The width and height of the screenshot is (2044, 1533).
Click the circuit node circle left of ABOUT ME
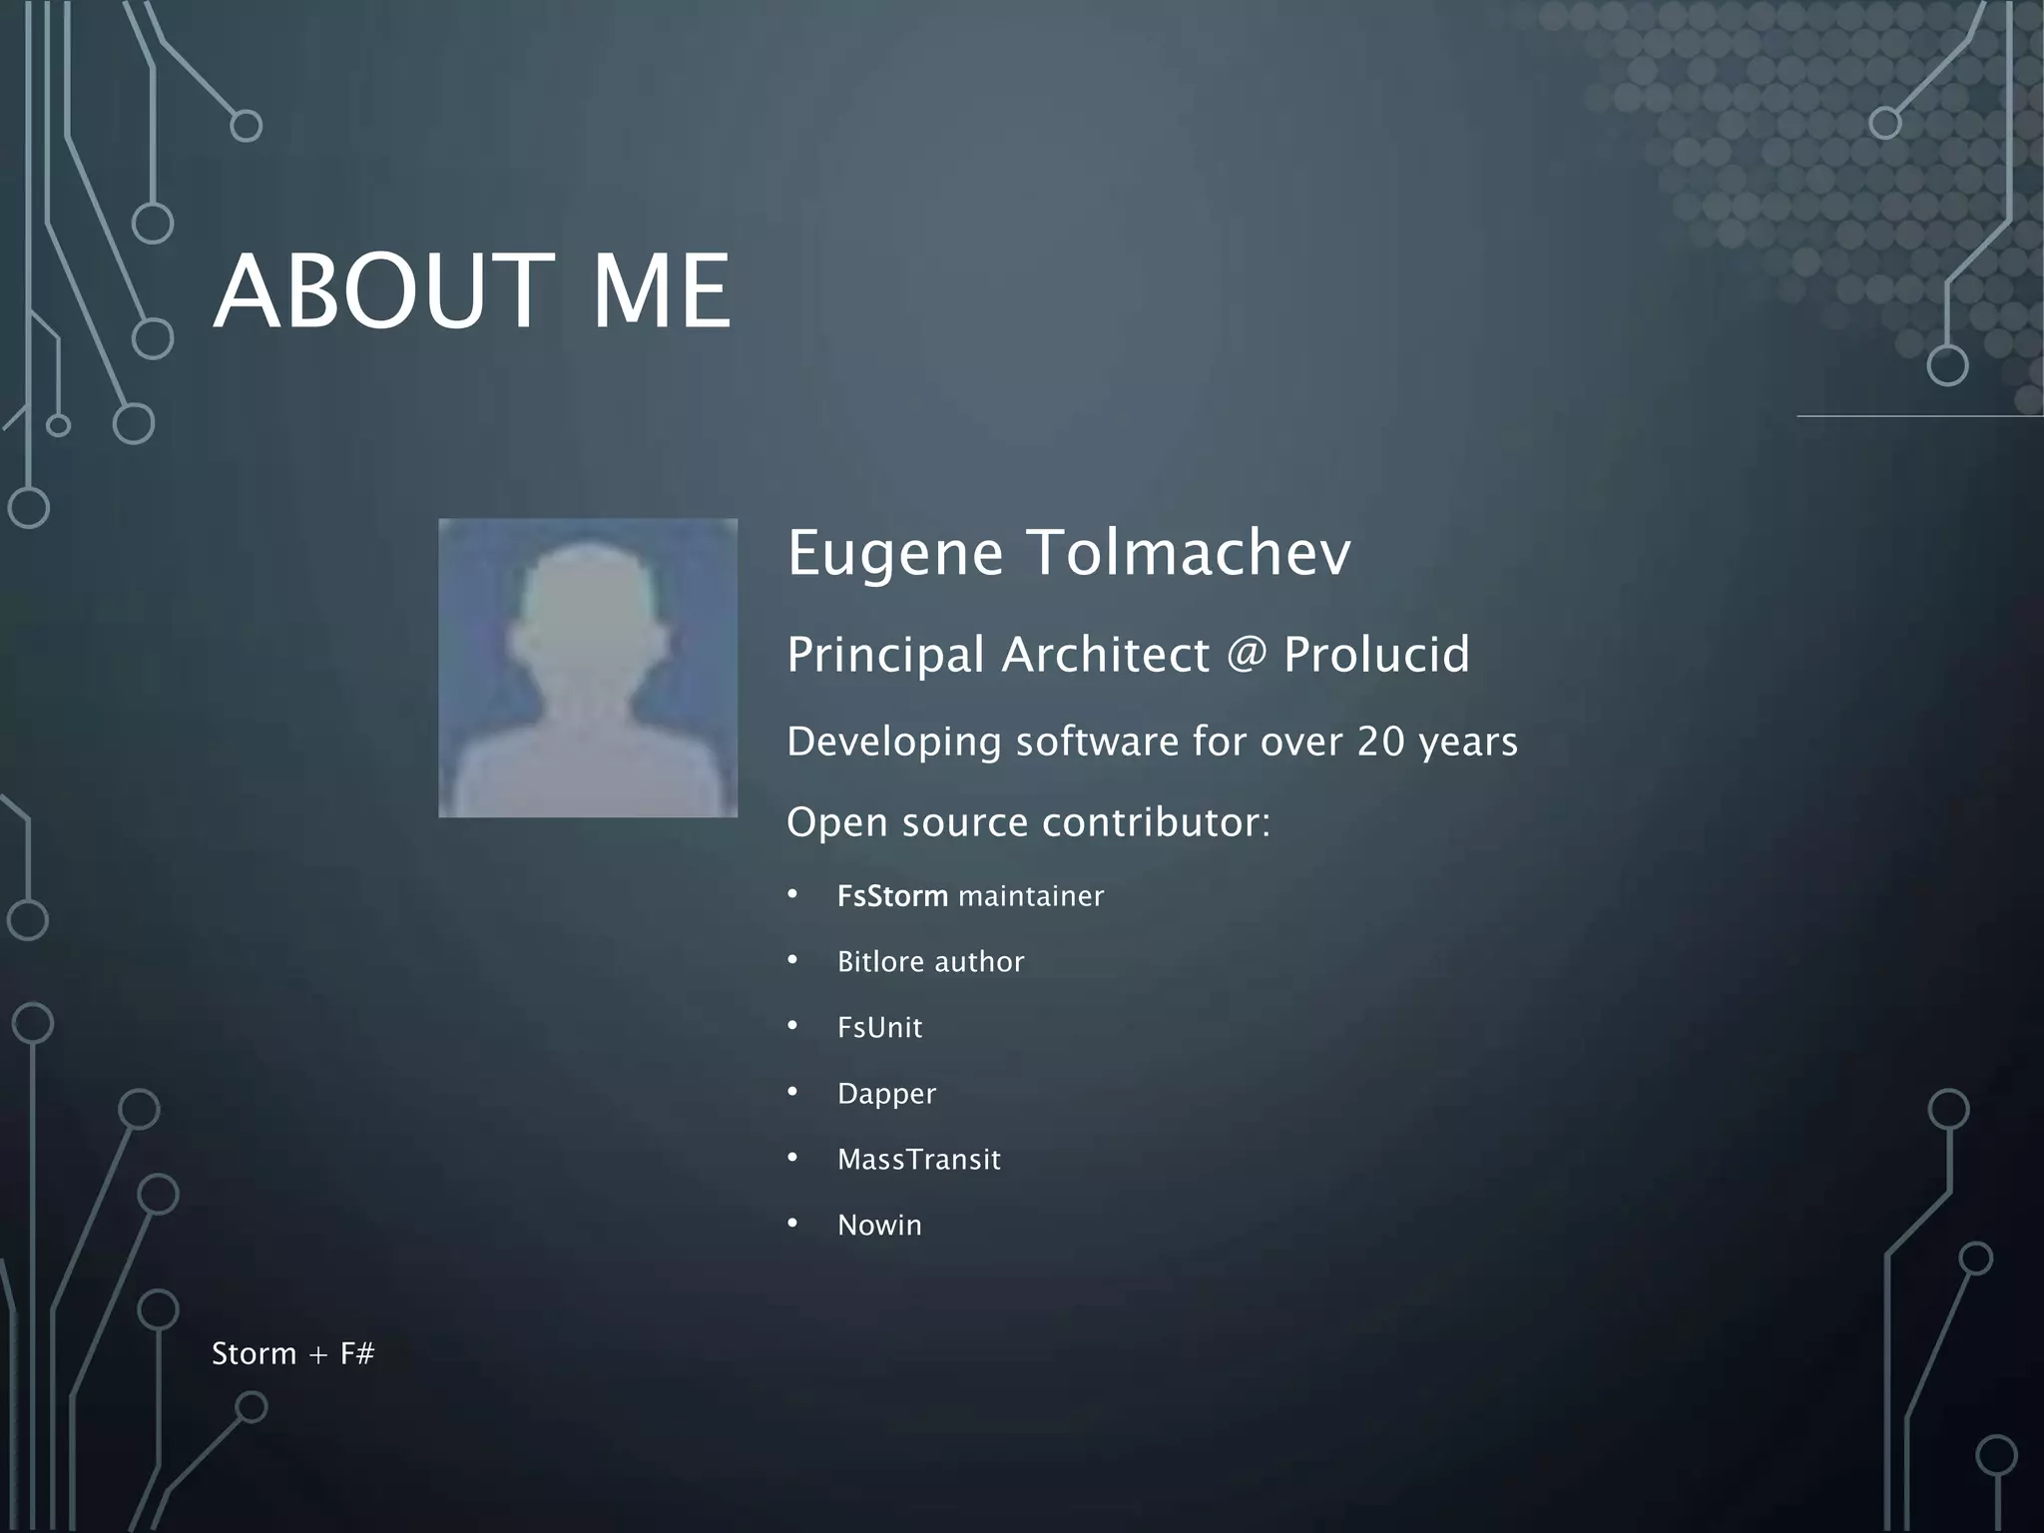tap(153, 338)
